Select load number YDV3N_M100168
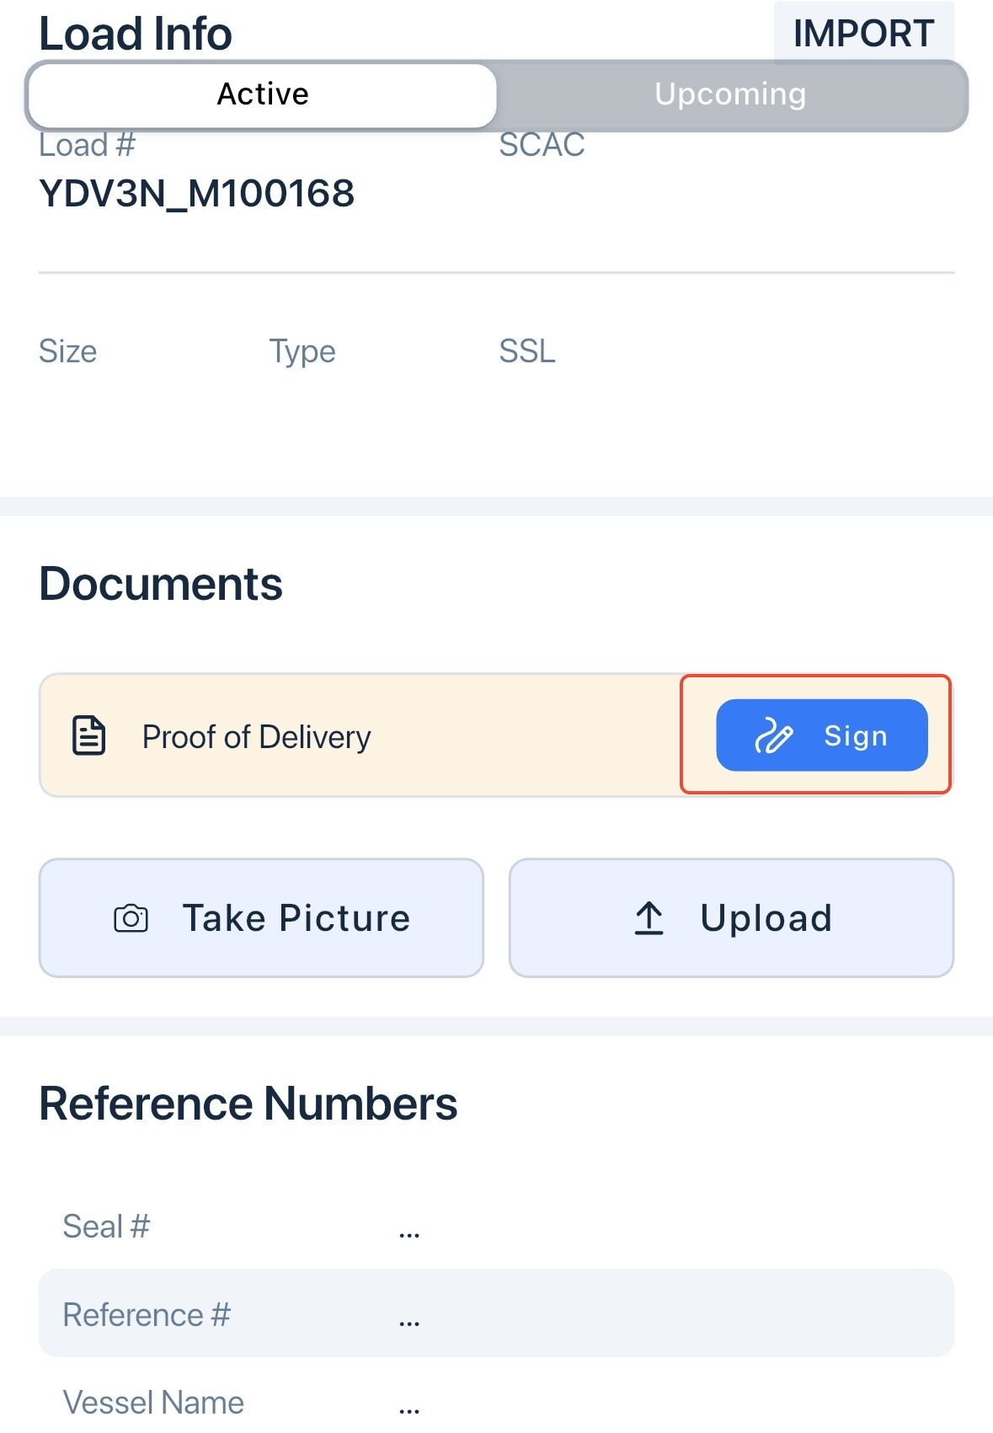Viewport: 993px width, 1433px height. click(197, 194)
